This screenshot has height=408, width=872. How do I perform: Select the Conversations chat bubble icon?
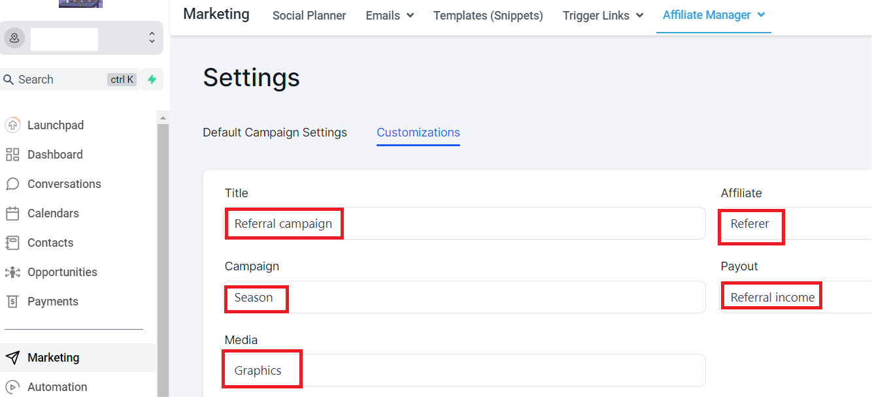tap(12, 184)
